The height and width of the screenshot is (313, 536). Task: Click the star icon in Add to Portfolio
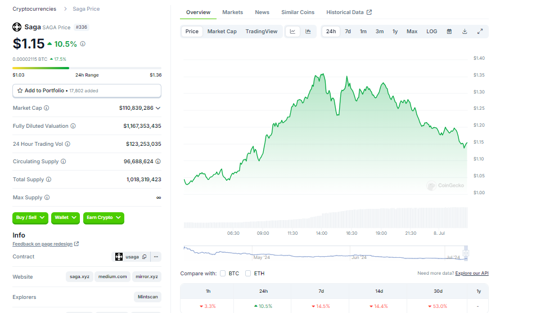(x=20, y=91)
